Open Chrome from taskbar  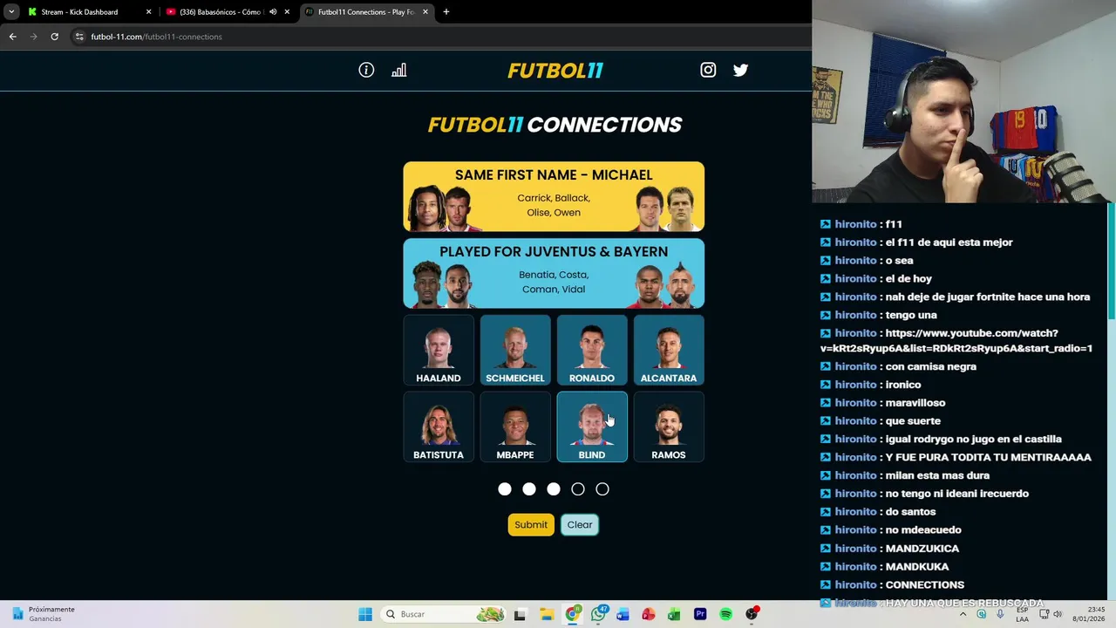573,614
